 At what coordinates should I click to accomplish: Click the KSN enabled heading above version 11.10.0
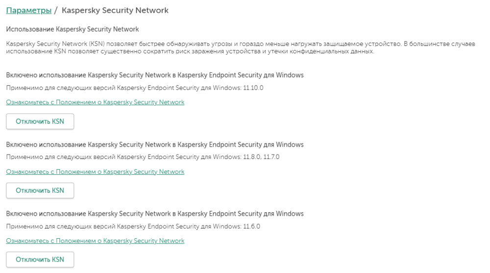[x=154, y=75]
